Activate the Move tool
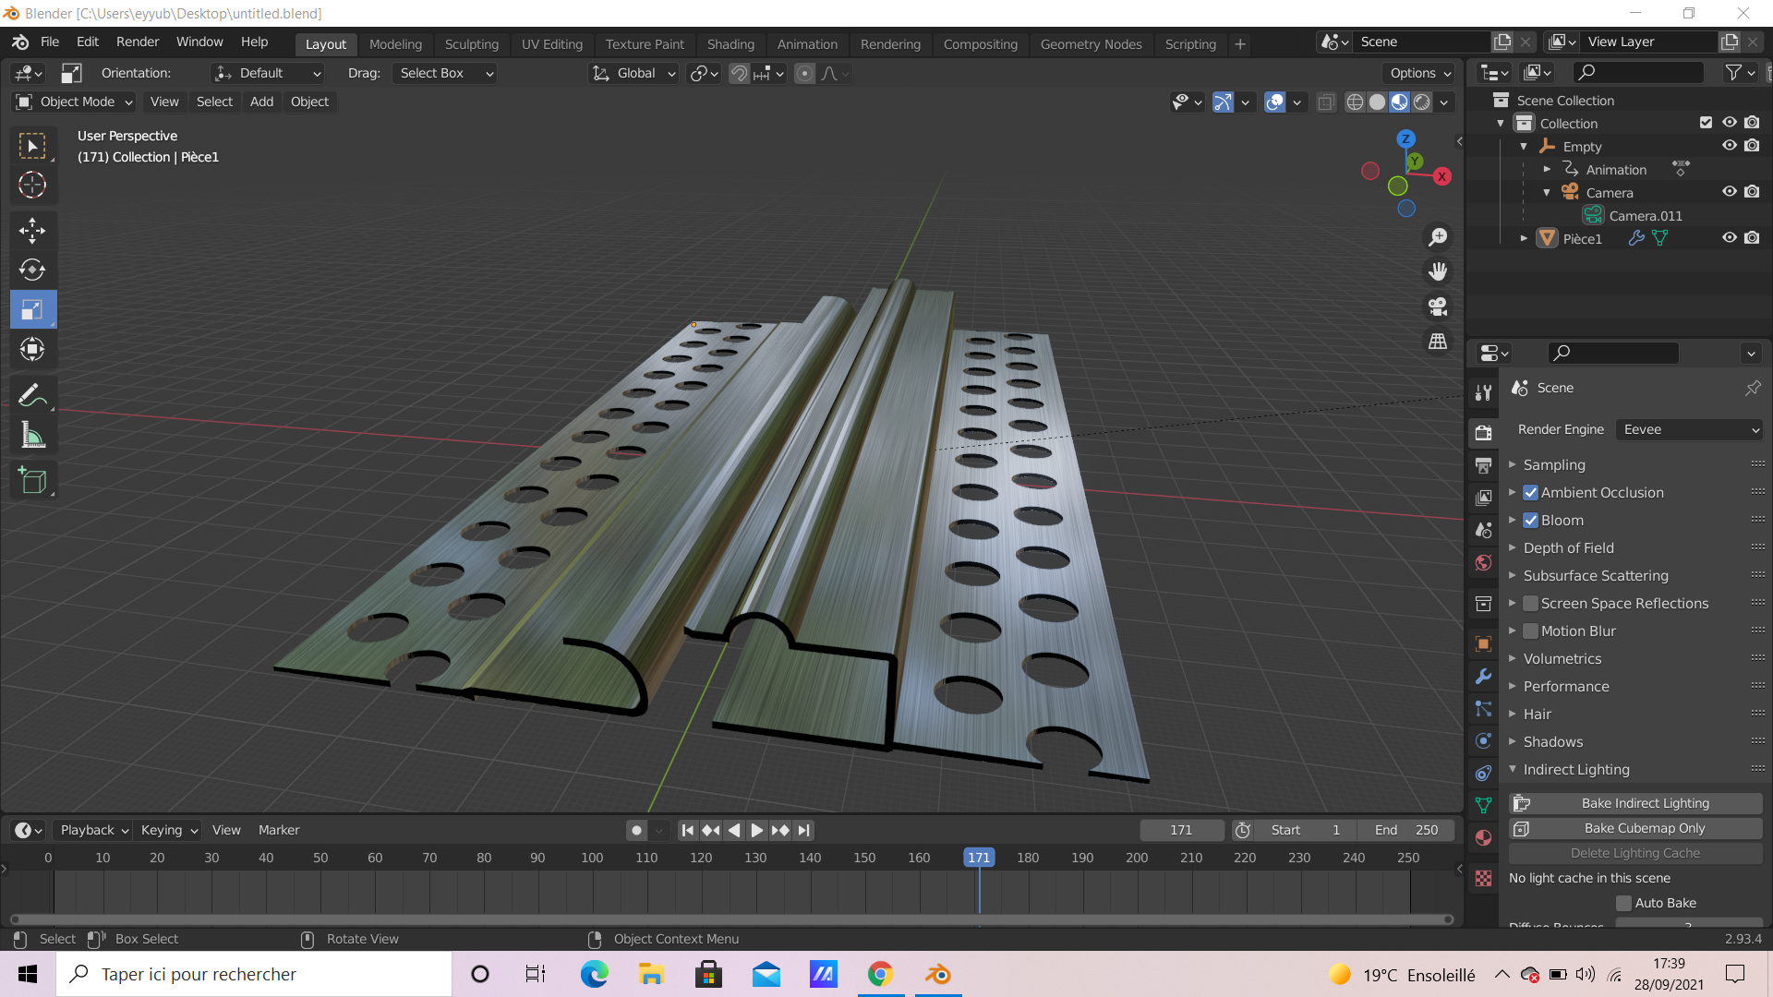Viewport: 1773px width, 997px height. pyautogui.click(x=32, y=231)
